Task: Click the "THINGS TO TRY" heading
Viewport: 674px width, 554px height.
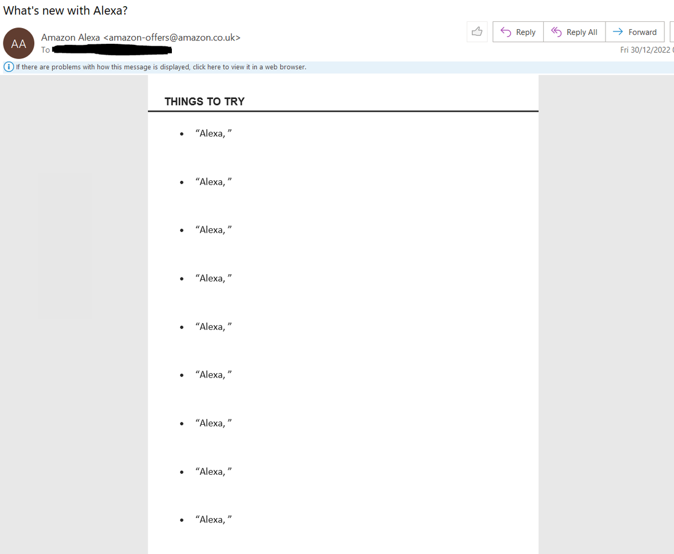Action: 204,102
